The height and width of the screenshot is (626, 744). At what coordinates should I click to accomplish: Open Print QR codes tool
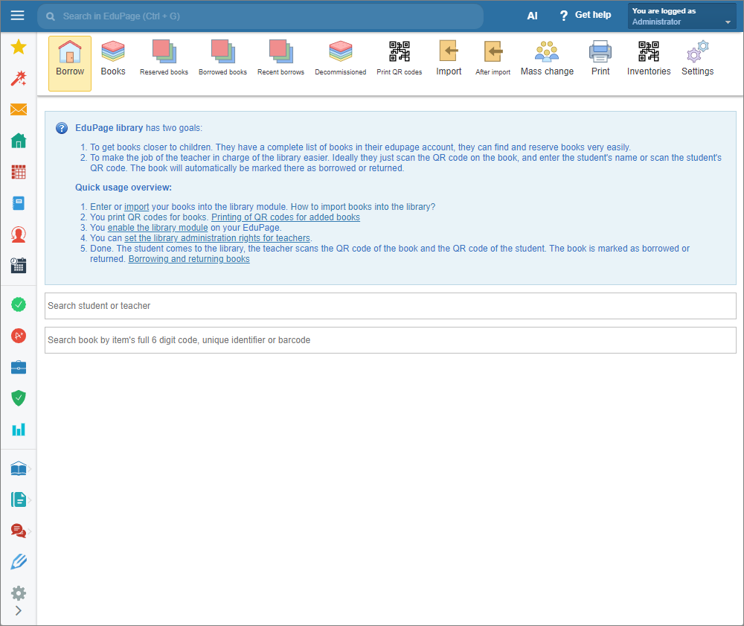click(399, 59)
